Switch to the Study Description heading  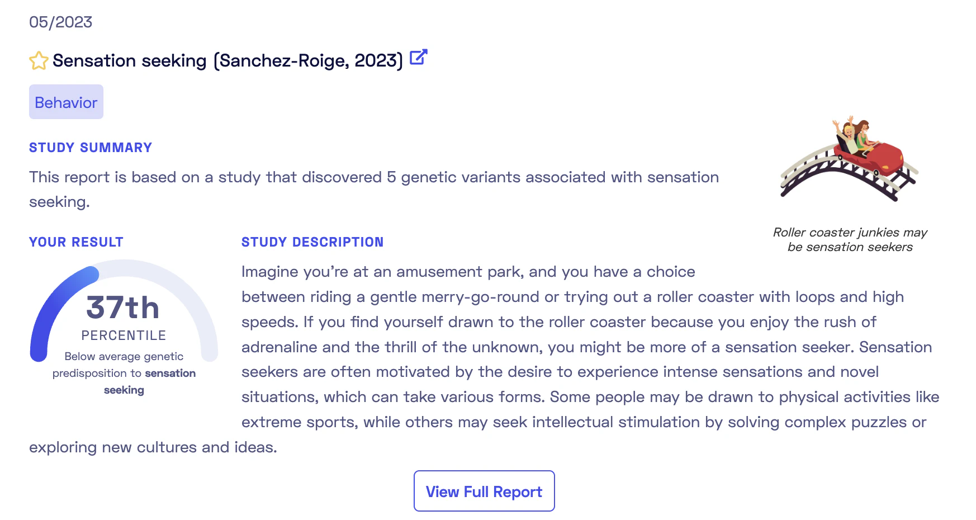pos(312,242)
